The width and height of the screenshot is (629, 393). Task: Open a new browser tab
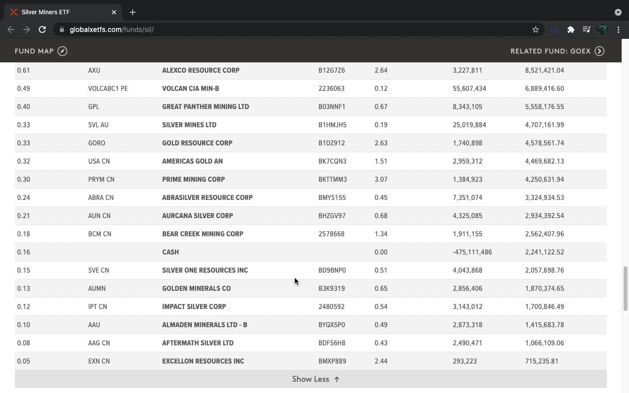click(132, 12)
